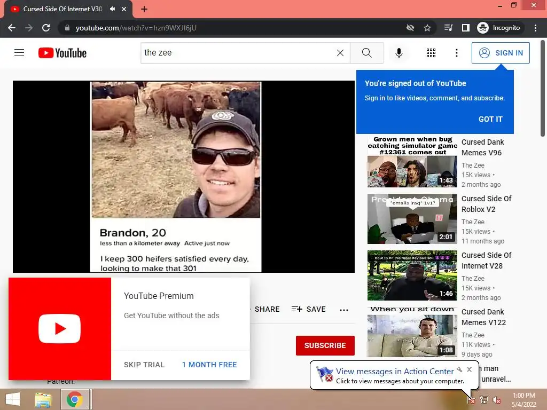Click the Incognito profile indicator
Viewport: 547px width, 410px height.
coord(499,28)
